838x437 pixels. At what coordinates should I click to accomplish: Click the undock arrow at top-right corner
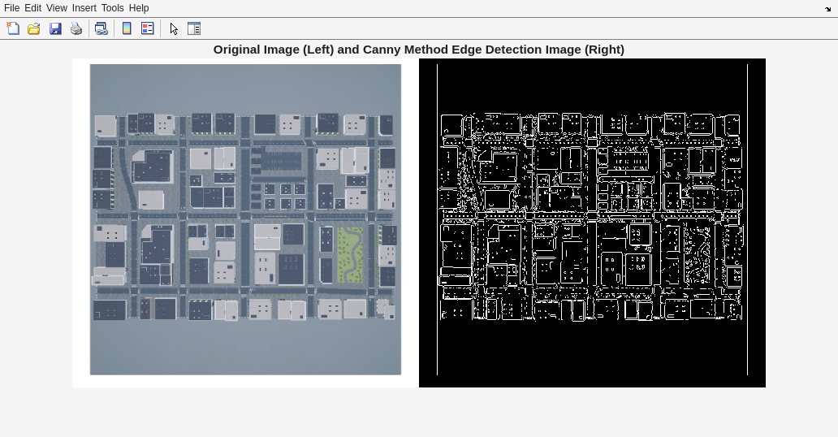(x=827, y=9)
